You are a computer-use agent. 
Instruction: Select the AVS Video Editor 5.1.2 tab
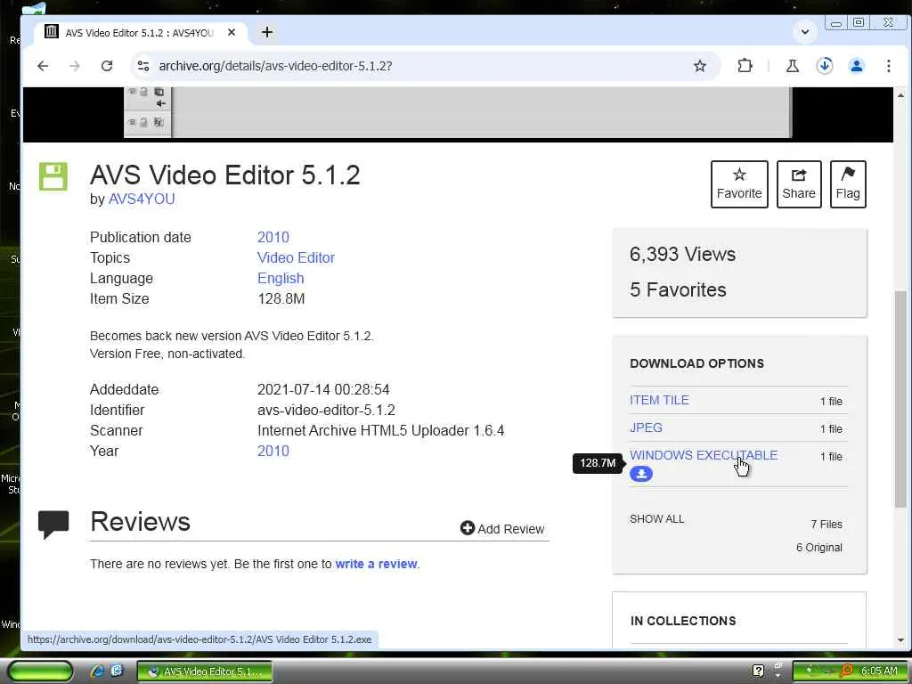pyautogui.click(x=140, y=33)
